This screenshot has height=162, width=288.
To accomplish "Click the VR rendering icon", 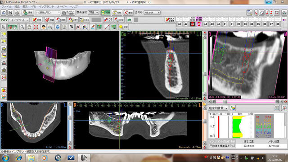I will [x=64, y=27].
